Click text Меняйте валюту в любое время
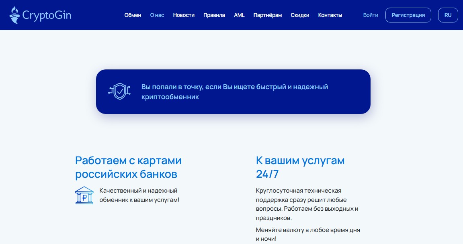Viewport: 463px width, 244px height. click(x=308, y=234)
